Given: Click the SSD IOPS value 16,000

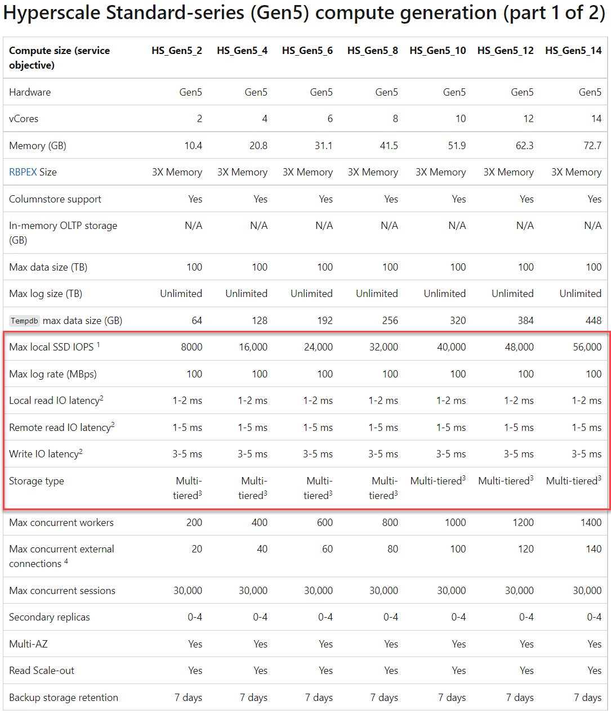Looking at the screenshot, I should [253, 347].
